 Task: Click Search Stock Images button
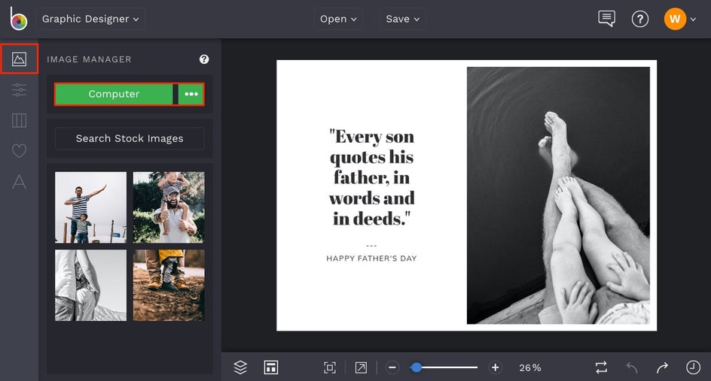coord(130,138)
